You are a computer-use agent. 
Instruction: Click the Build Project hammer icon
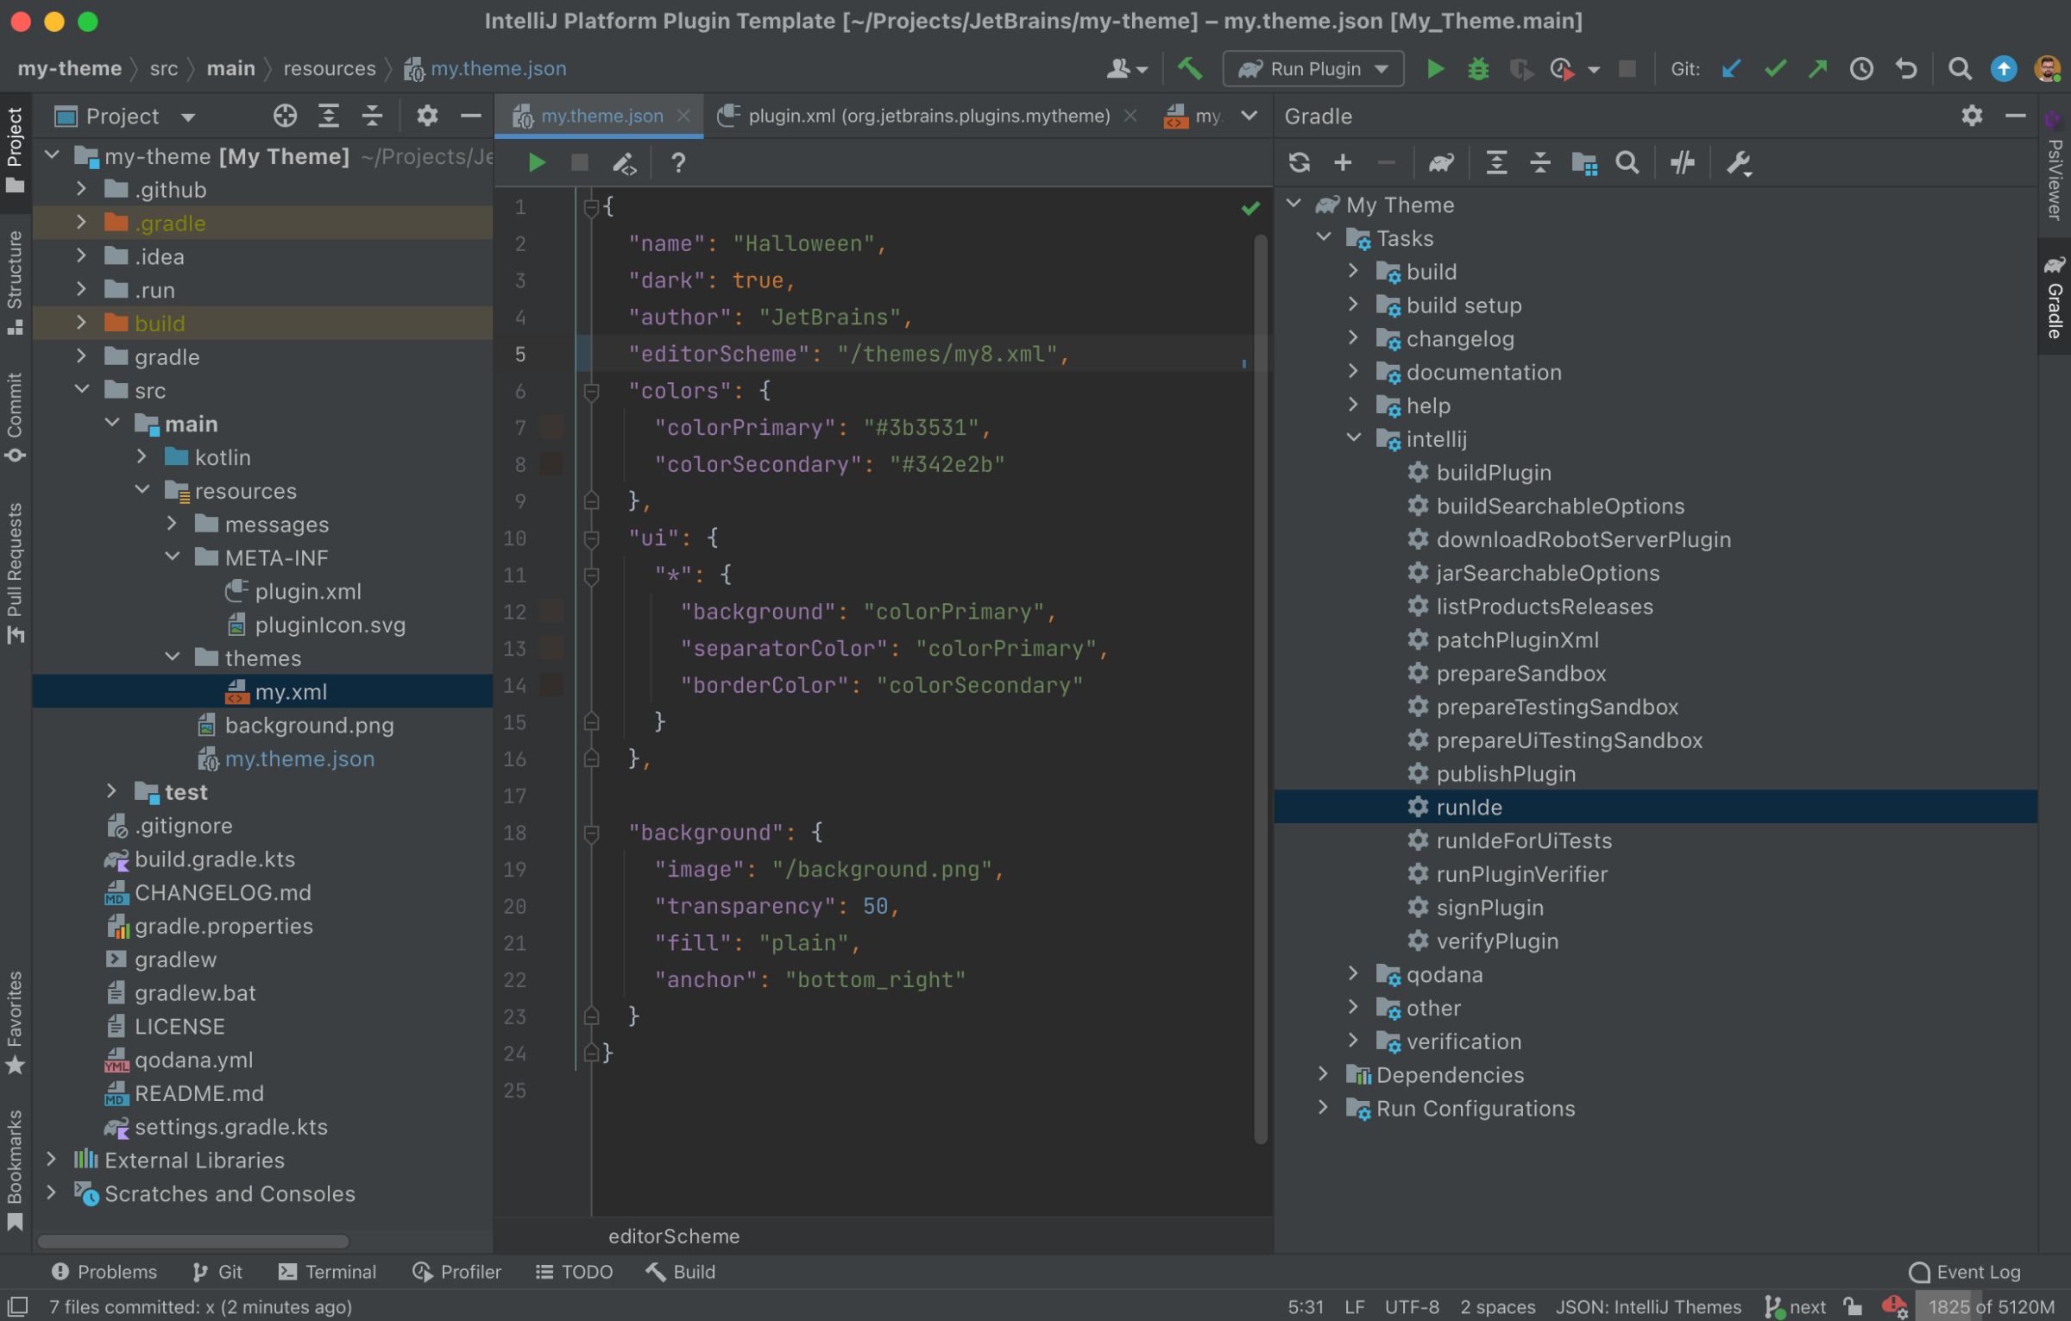pos(1189,68)
